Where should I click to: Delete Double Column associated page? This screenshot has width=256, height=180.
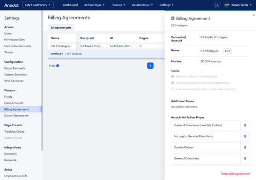[x=245, y=147]
